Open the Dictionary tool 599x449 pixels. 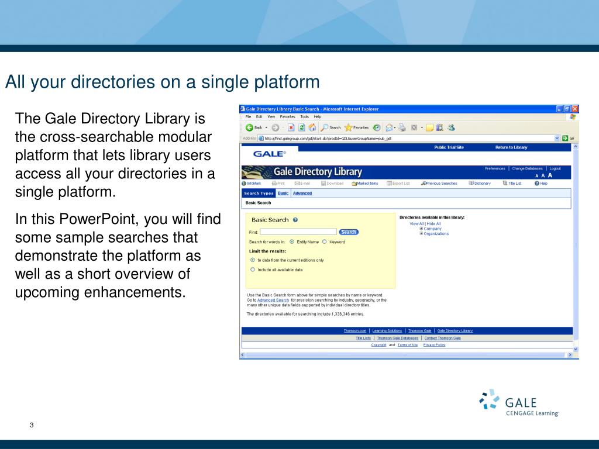tap(480, 183)
